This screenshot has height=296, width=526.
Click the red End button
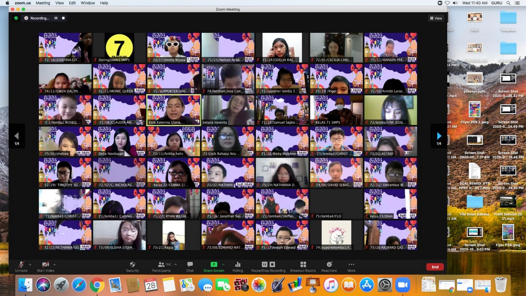tap(435, 267)
